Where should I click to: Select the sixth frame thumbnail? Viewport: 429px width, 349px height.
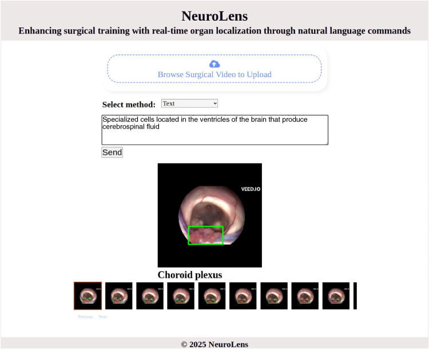[x=243, y=296]
